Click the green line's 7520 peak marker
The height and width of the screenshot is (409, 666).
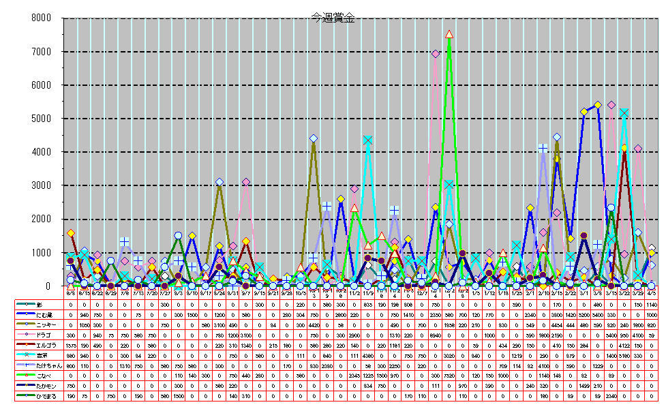pyautogui.click(x=449, y=33)
